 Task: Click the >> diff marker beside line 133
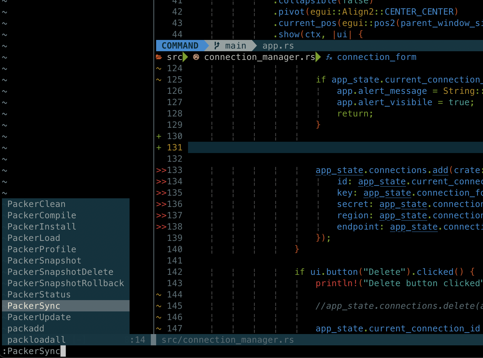(x=161, y=170)
